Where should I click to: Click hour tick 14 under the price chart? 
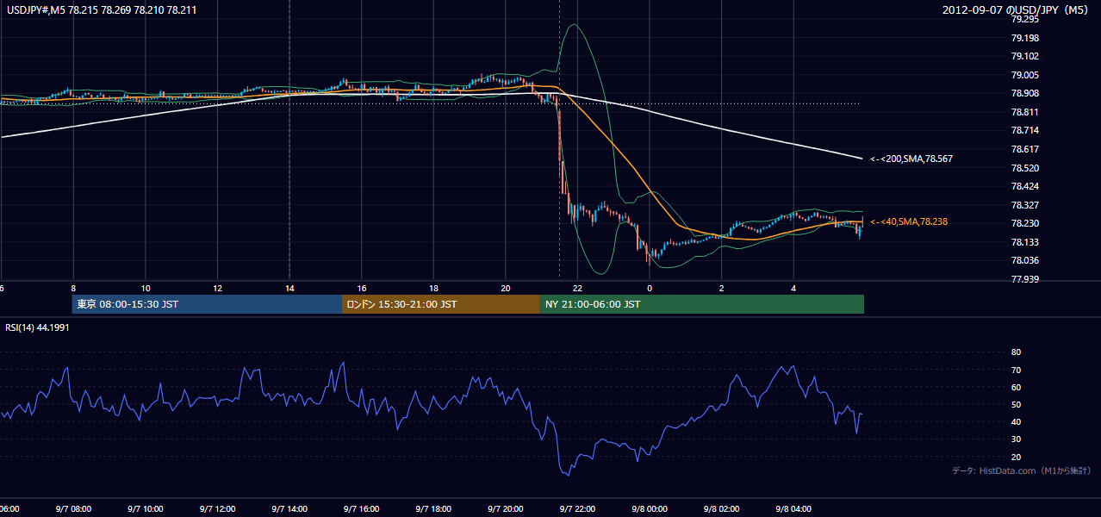[289, 288]
